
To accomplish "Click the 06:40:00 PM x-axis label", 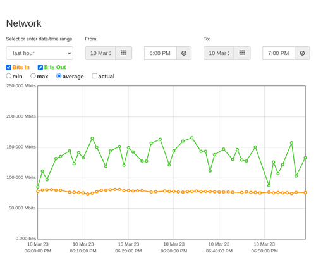I will click(219, 251).
